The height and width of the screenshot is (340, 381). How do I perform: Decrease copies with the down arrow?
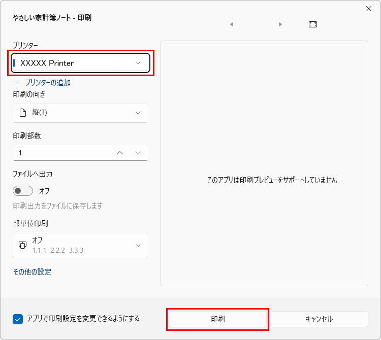click(138, 153)
